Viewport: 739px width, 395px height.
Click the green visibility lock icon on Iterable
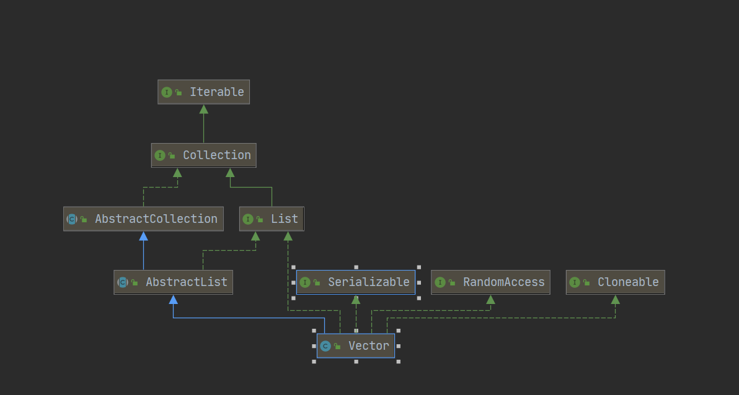coord(179,92)
